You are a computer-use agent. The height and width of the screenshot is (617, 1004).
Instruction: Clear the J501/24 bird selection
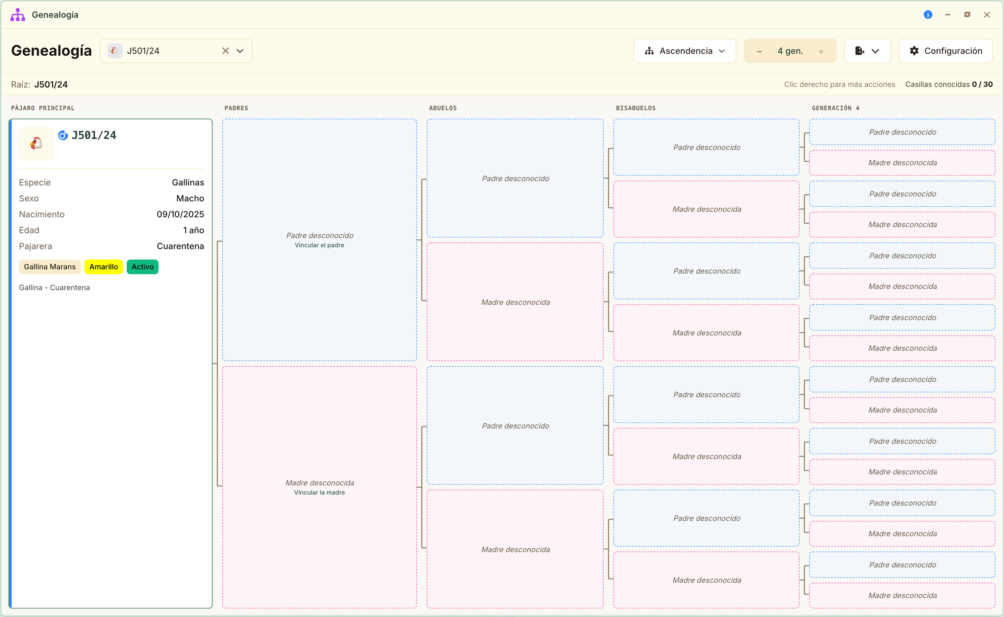225,50
